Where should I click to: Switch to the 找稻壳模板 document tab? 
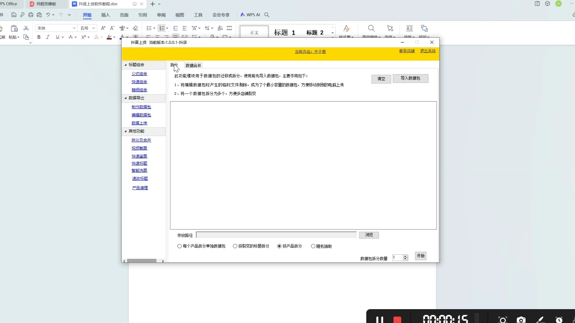point(46,4)
